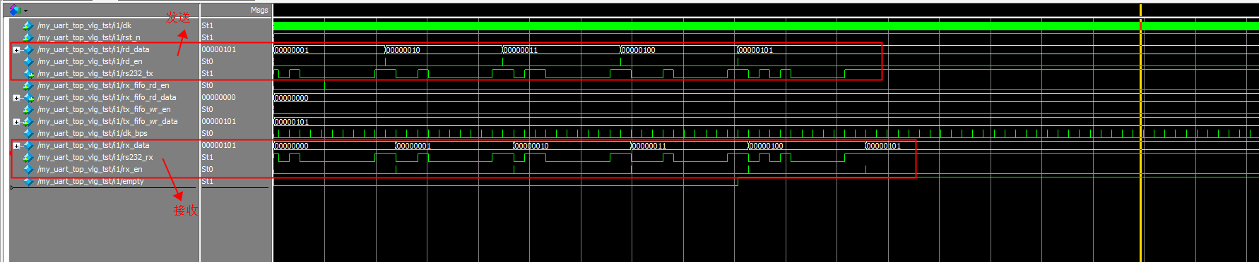This screenshot has width=1259, height=262.
Task: Select the clk_bps signal name
Action: [x=93, y=133]
